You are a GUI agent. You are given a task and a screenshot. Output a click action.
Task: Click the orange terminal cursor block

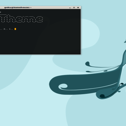pos(15,29)
